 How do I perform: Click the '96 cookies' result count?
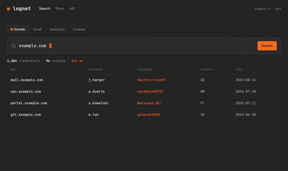(56, 61)
